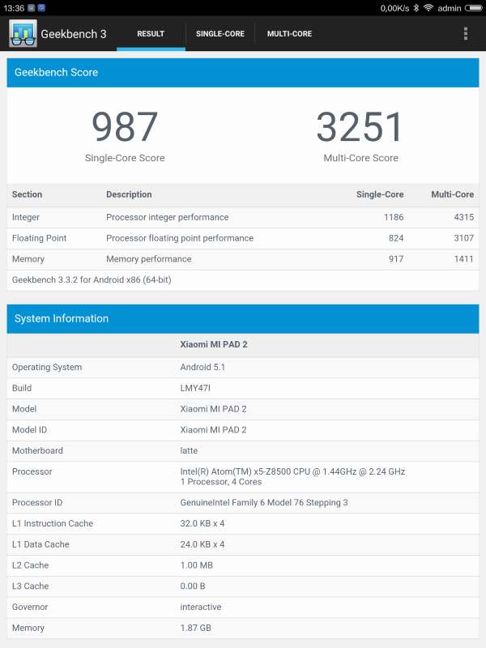
Task: Select the Integer performance row
Action: click(x=243, y=217)
